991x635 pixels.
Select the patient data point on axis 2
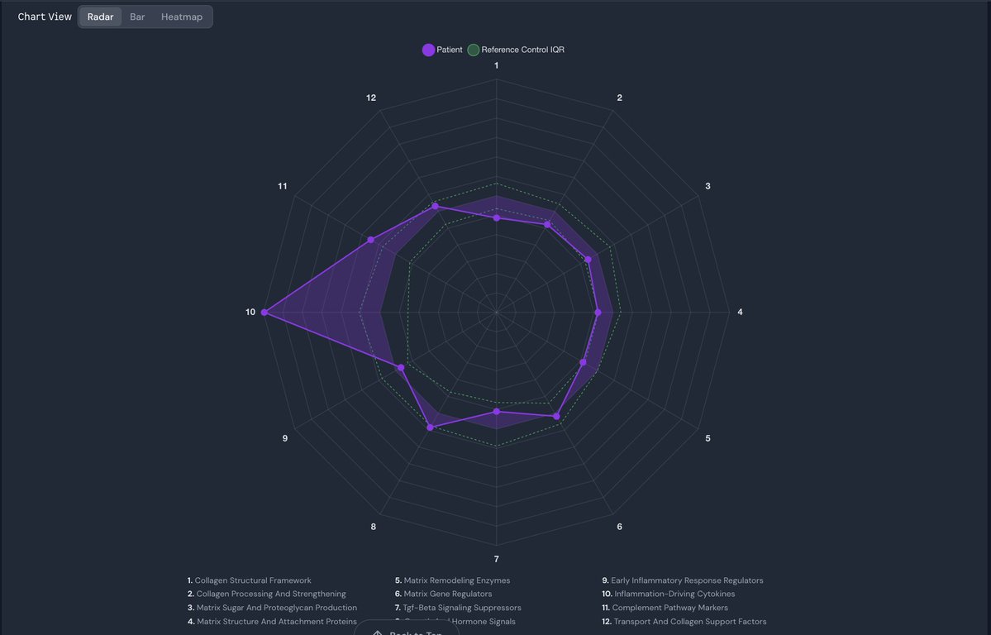pos(547,225)
